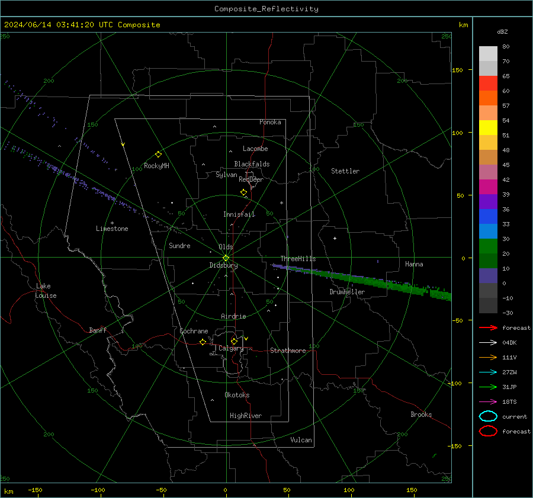Pick the slate-purple 10 dBZ swatch

(x=488, y=276)
